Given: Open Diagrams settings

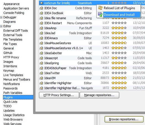Looking at the screenshot, I should pos(9,22).
